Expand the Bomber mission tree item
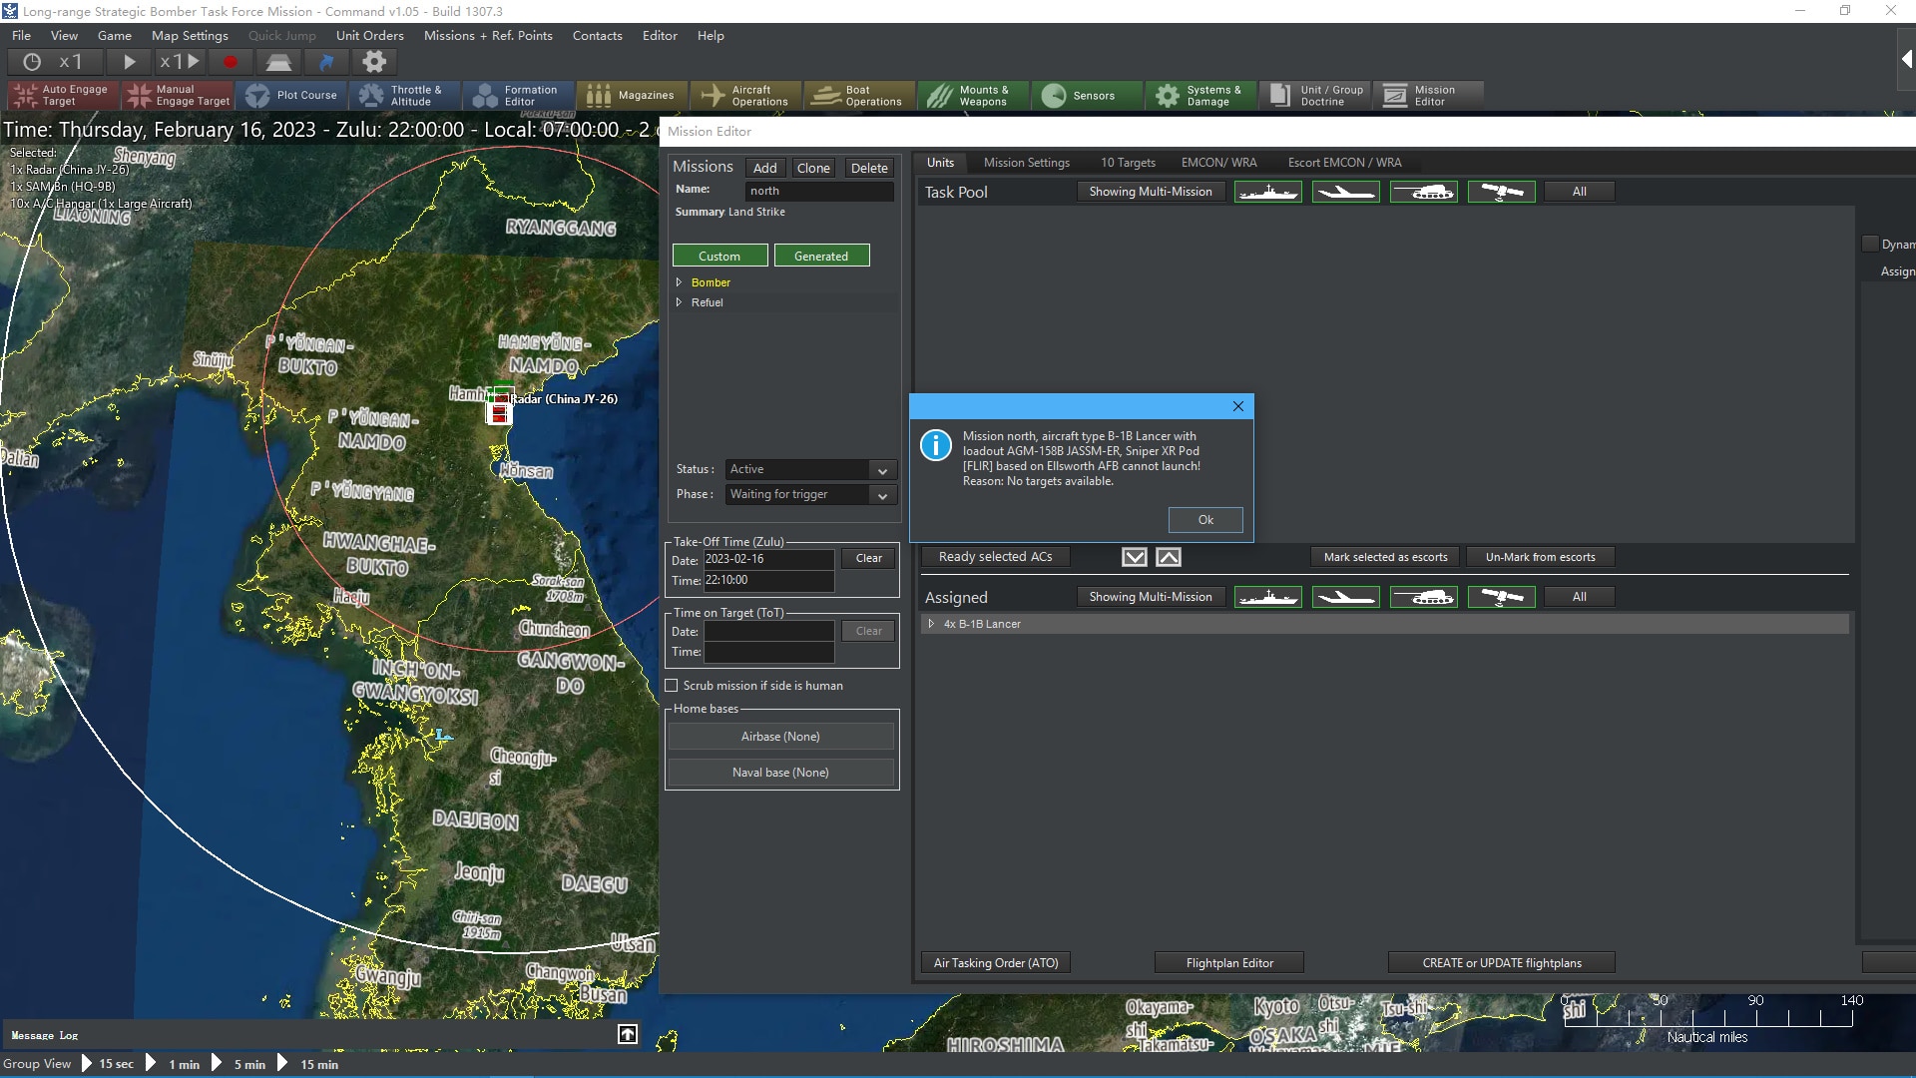Viewport: 1916px width, 1078px height. click(680, 282)
